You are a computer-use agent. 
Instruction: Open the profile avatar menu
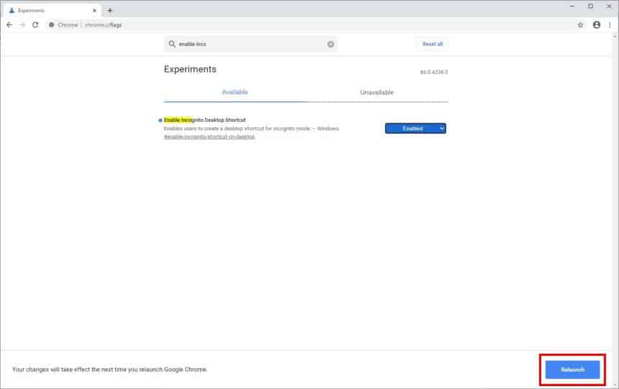coord(597,25)
